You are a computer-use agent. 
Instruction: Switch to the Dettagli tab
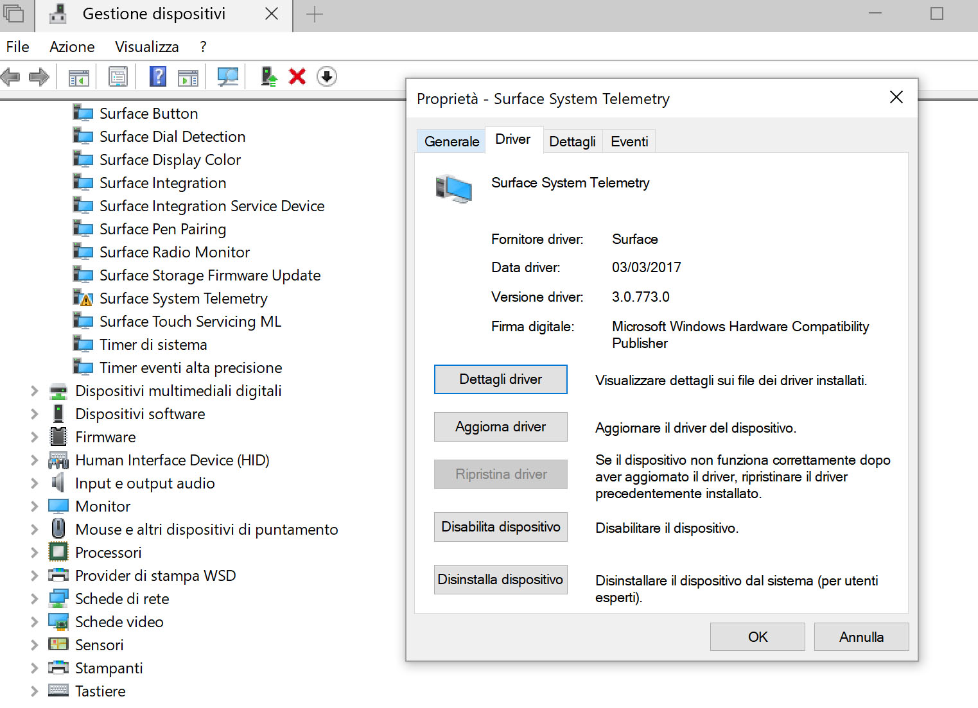572,141
